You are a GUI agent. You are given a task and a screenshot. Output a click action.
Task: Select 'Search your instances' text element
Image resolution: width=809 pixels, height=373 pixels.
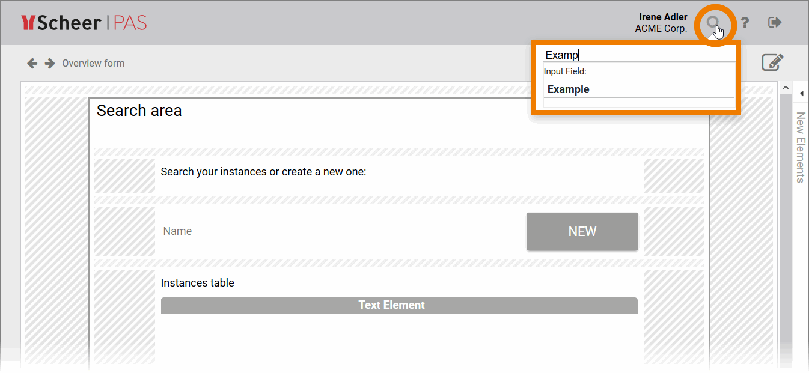[x=263, y=172]
